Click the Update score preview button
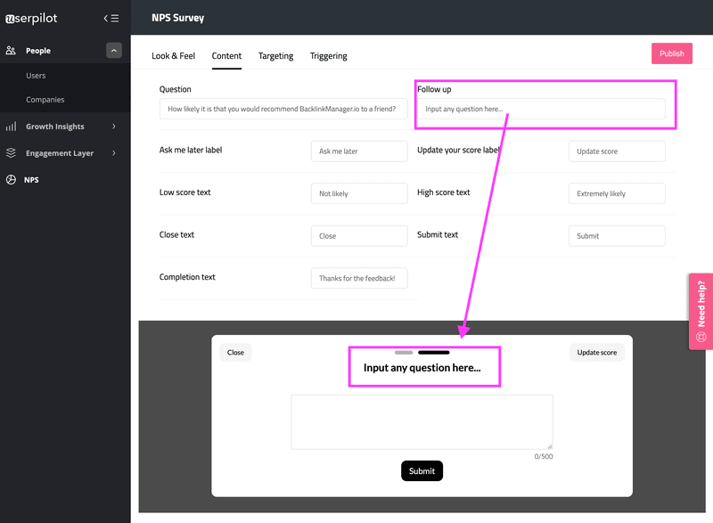This screenshot has height=523, width=713. (596, 352)
